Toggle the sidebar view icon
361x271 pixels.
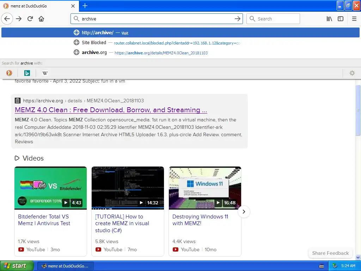click(x=341, y=19)
